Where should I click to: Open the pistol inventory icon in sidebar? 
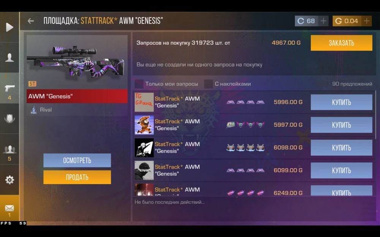pyautogui.click(x=9, y=88)
